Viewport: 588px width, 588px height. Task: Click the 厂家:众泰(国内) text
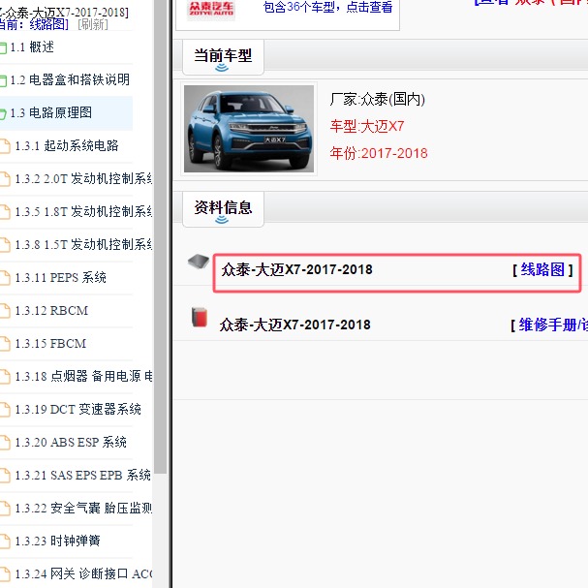[377, 100]
